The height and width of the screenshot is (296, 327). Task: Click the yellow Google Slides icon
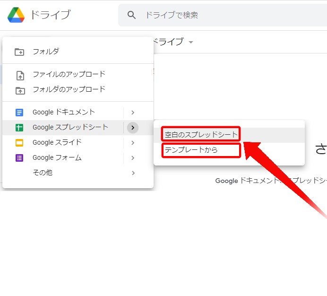(19, 143)
